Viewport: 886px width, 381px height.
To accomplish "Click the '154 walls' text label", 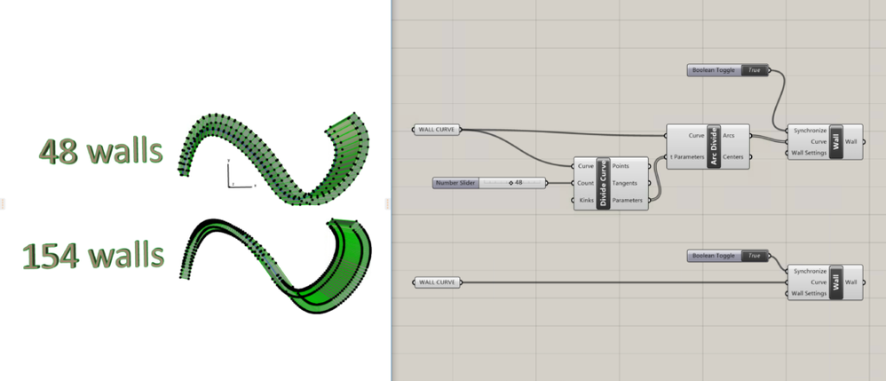I will [93, 254].
